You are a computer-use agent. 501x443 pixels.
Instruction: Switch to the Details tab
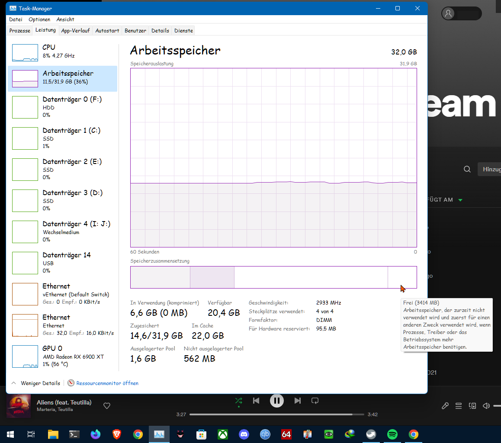tap(160, 31)
